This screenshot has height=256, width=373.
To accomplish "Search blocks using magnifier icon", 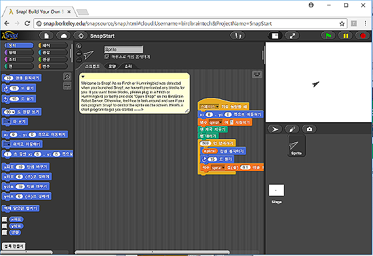I will (67, 76).
